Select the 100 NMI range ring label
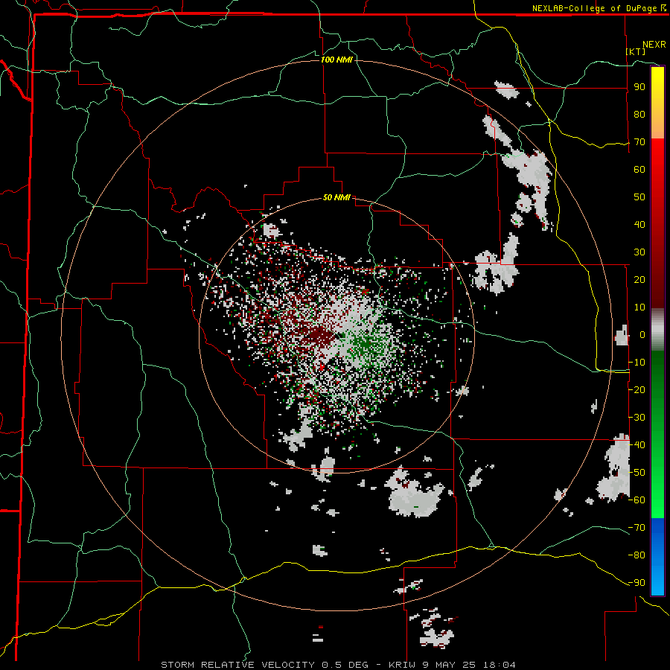 336,60
